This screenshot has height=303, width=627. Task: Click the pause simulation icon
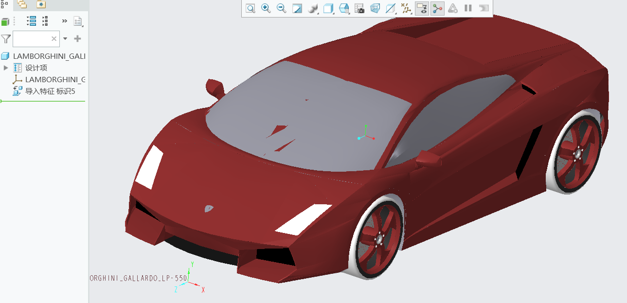tap(468, 8)
